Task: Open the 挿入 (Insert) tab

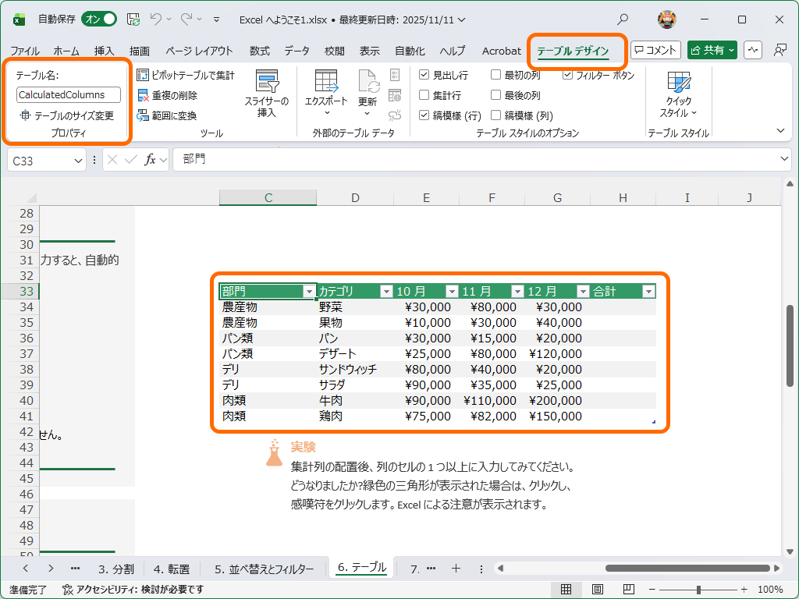Action: (105, 51)
